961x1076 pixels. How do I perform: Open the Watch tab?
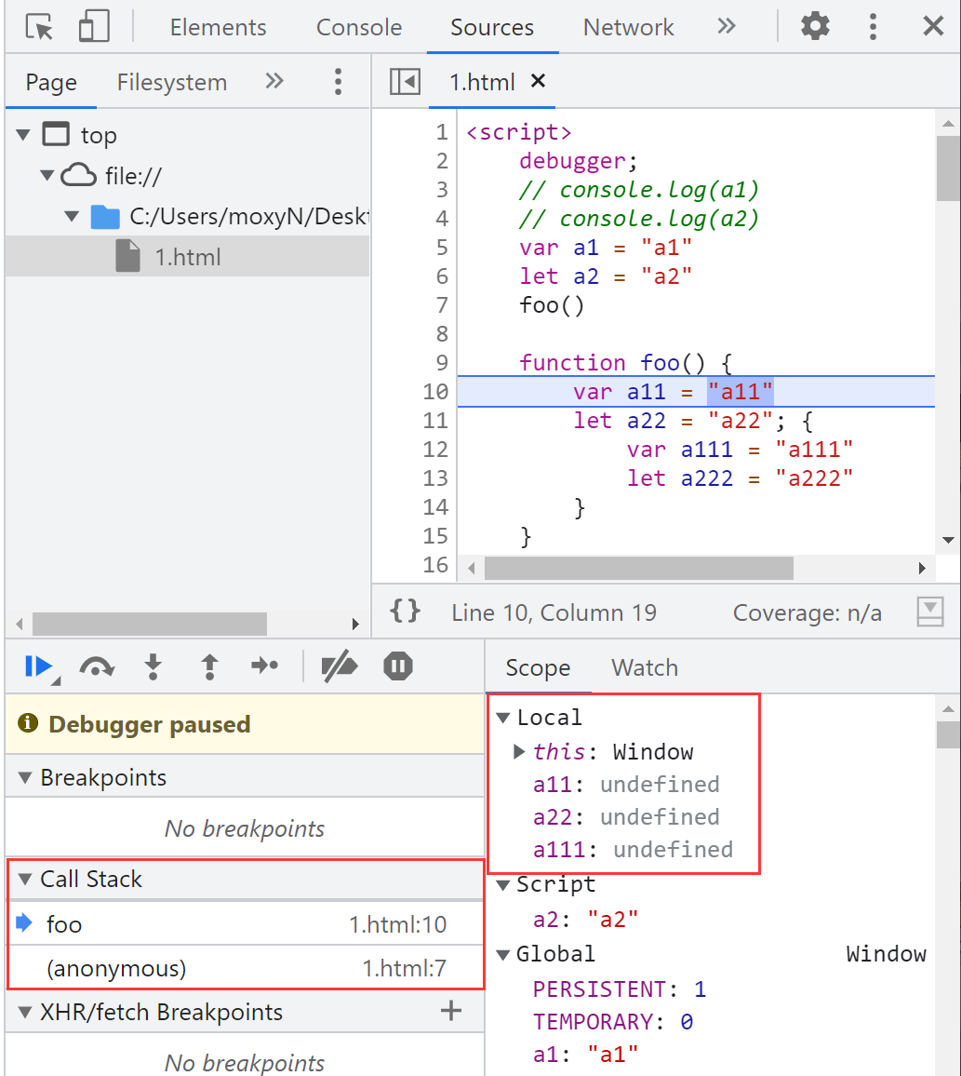click(x=644, y=667)
